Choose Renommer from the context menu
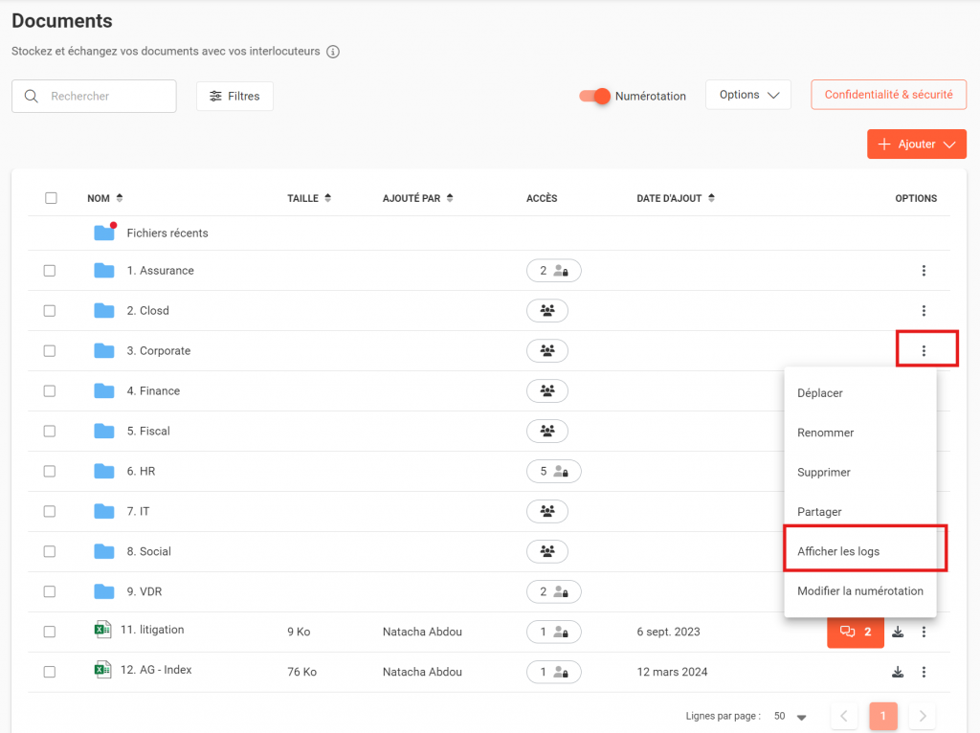 click(x=825, y=433)
